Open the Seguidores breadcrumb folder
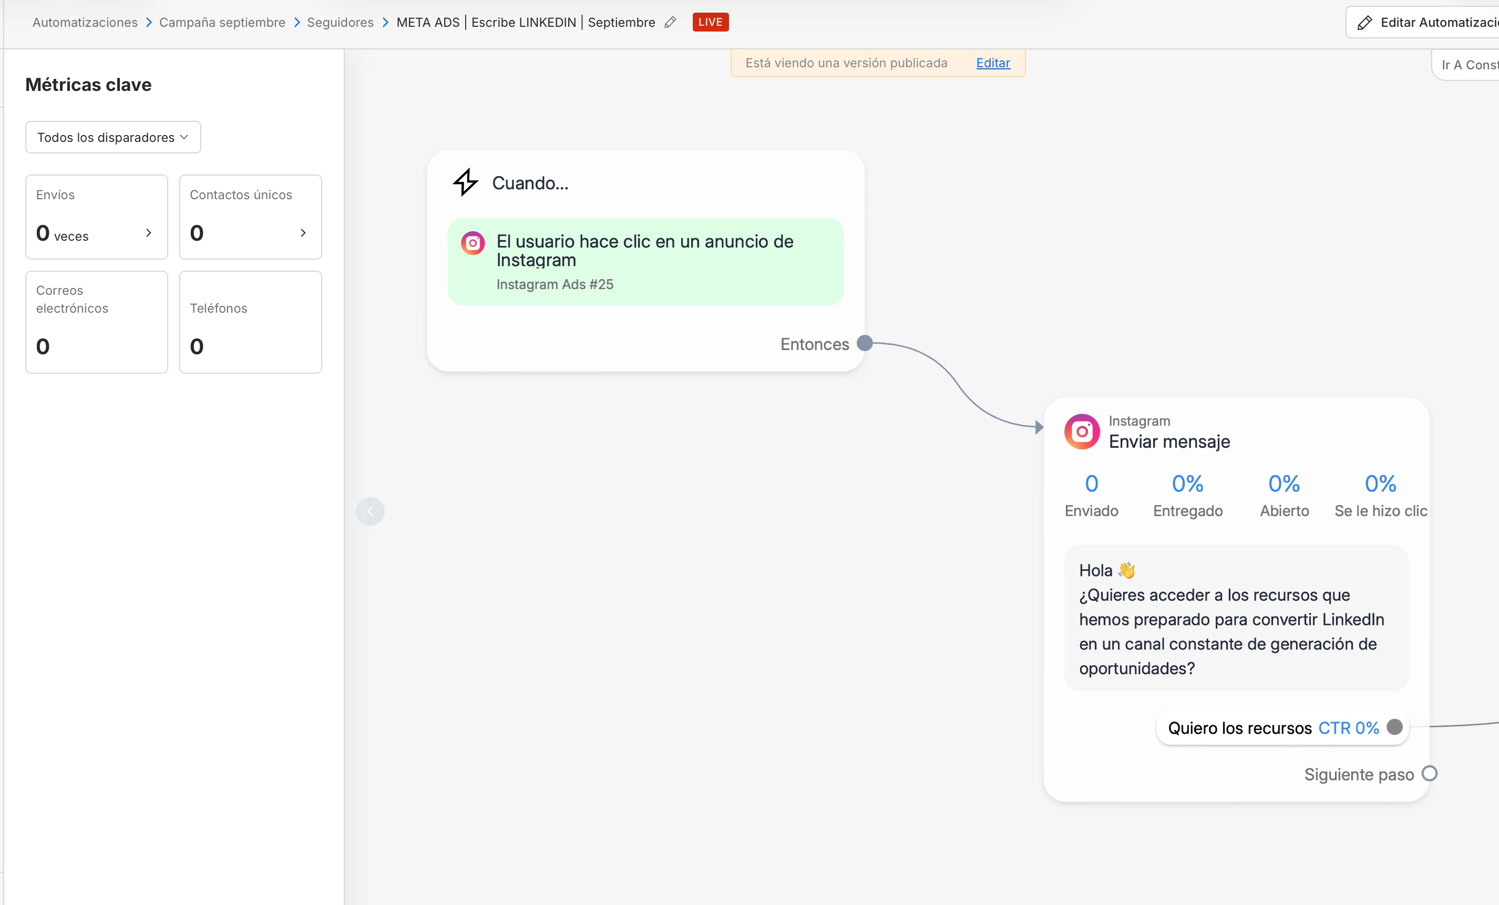 click(x=340, y=23)
